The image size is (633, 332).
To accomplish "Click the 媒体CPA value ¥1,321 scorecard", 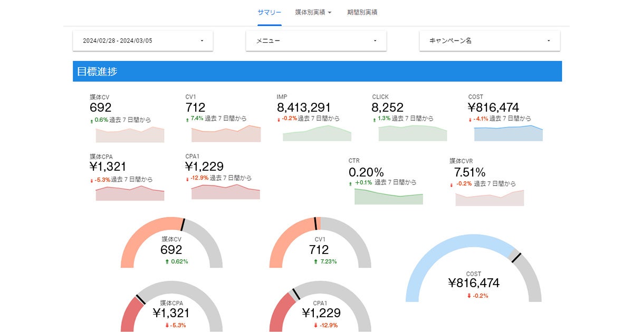I will [x=108, y=167].
